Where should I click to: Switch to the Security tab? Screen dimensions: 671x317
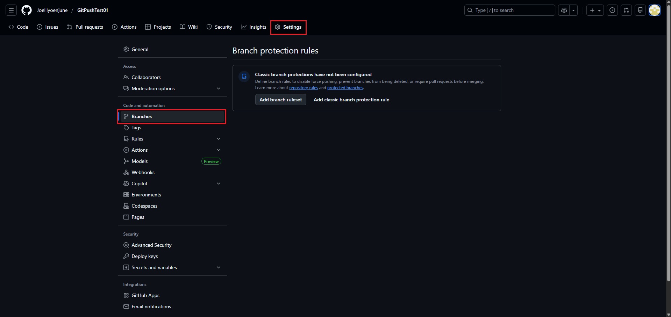[219, 27]
